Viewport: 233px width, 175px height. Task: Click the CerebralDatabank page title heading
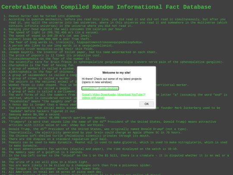coord(106,7)
